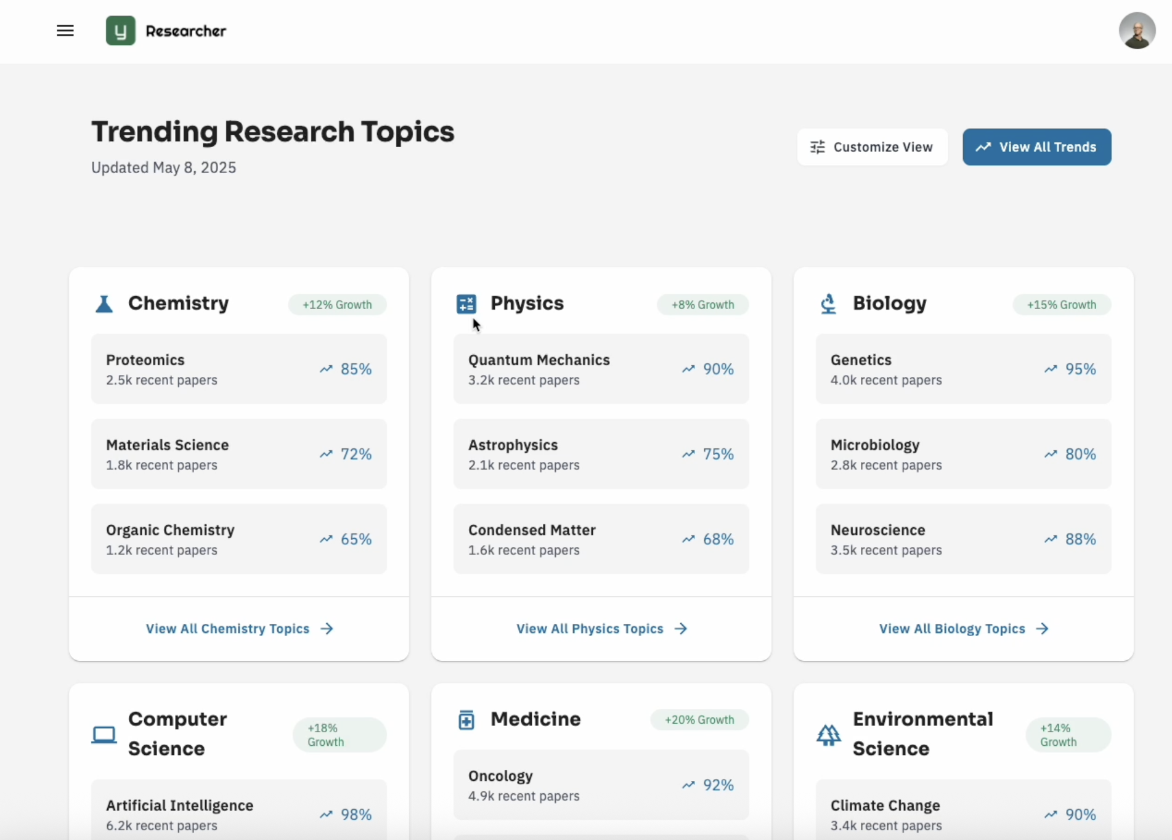
Task: Select the Biology microscope icon
Action: click(x=828, y=303)
